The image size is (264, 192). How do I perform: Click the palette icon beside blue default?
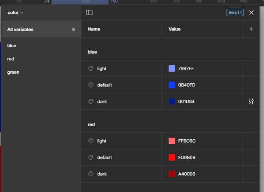pos(91,85)
